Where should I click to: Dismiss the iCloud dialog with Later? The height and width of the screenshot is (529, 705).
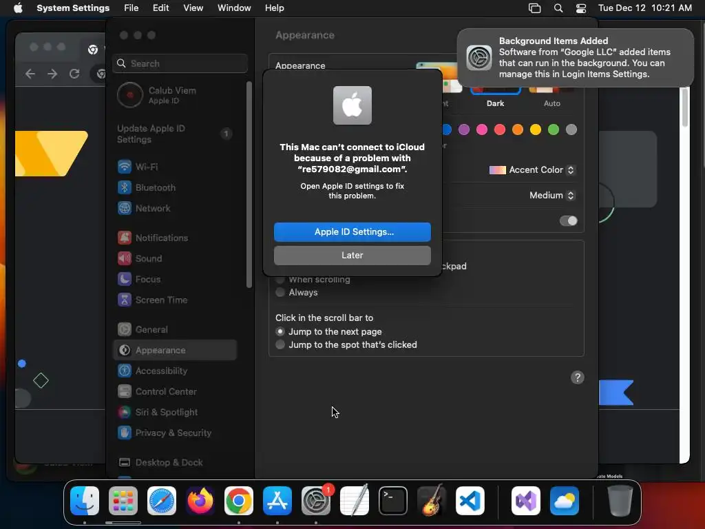(352, 255)
